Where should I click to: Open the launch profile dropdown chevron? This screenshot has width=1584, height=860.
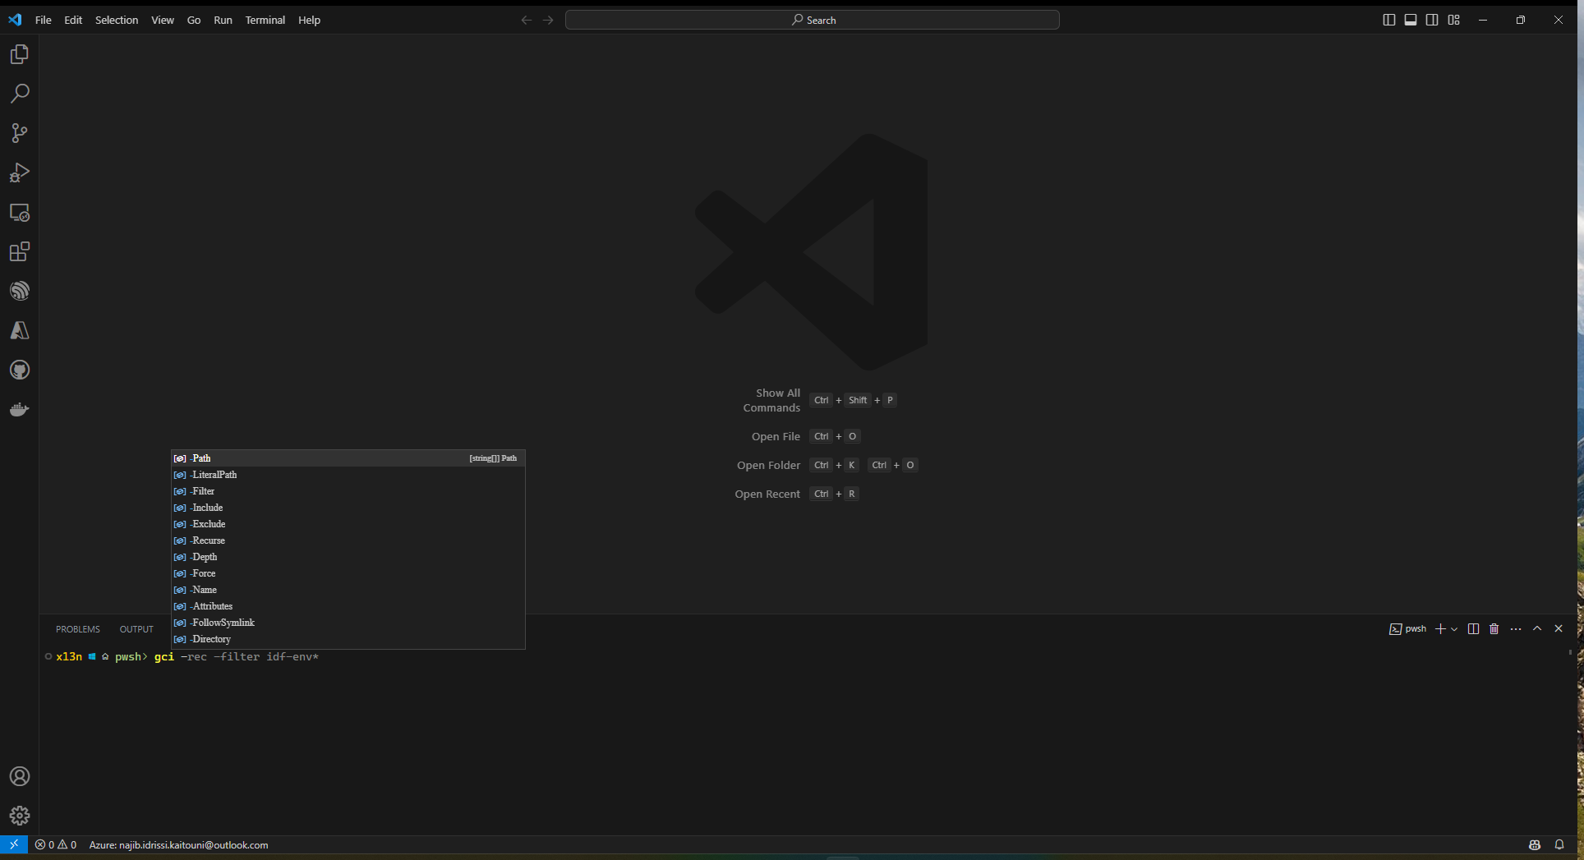tap(1454, 629)
